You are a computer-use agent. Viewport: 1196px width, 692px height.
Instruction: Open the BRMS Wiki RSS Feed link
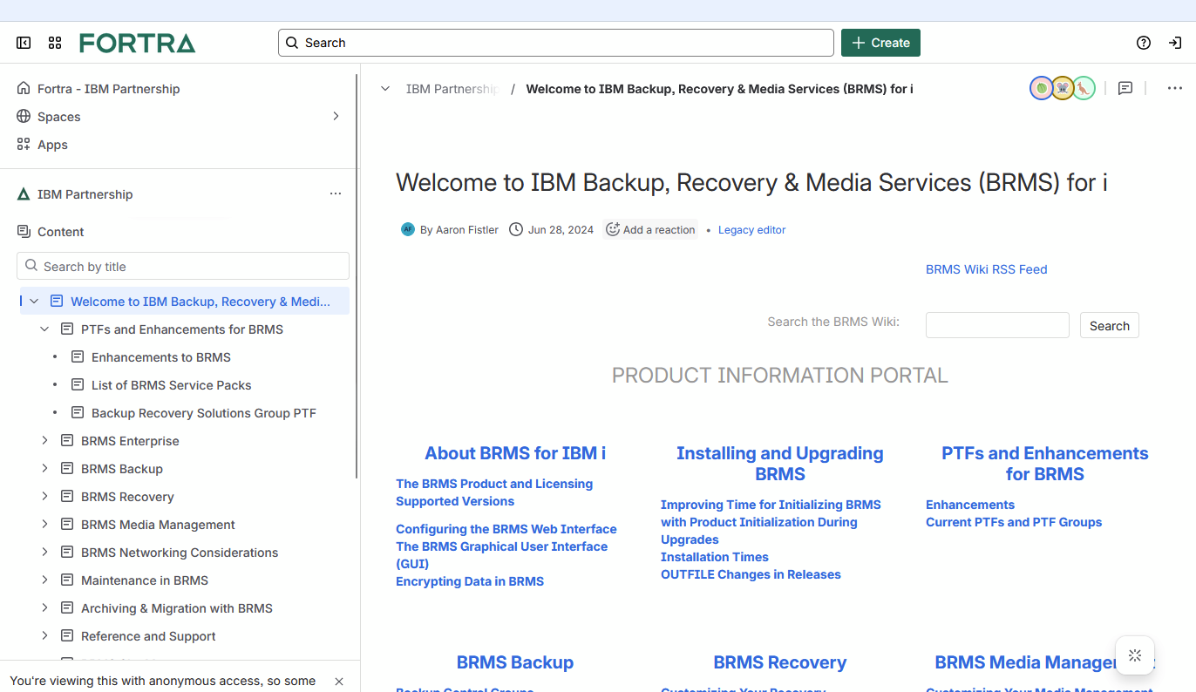click(x=987, y=269)
